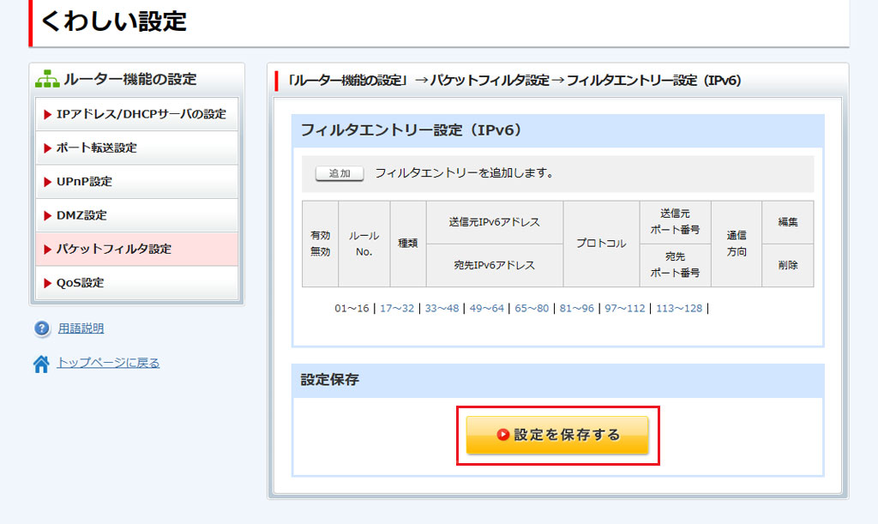Click the 宛先 ポート番号 header cell
This screenshot has width=878, height=524.
pyautogui.click(x=676, y=265)
